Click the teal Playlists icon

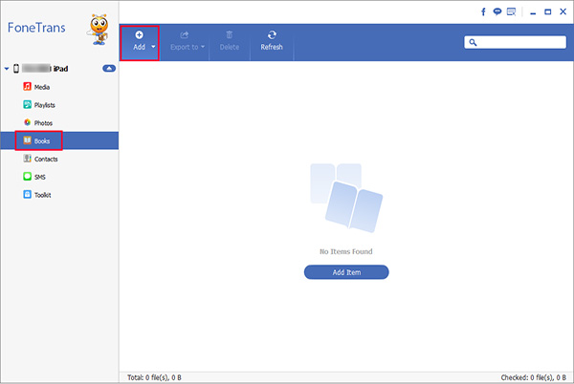click(27, 104)
